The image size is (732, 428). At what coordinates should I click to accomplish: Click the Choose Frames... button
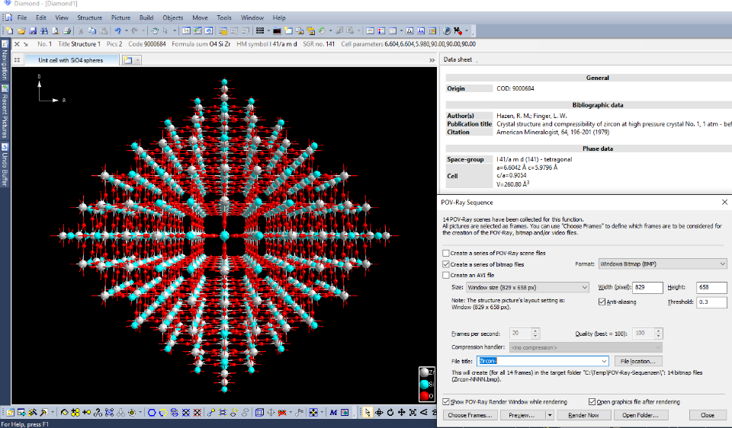click(470, 415)
